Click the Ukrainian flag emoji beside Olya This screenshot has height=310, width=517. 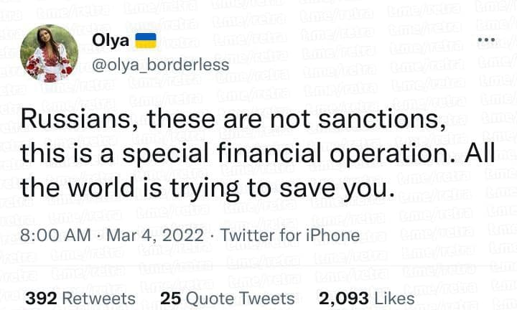(x=145, y=40)
